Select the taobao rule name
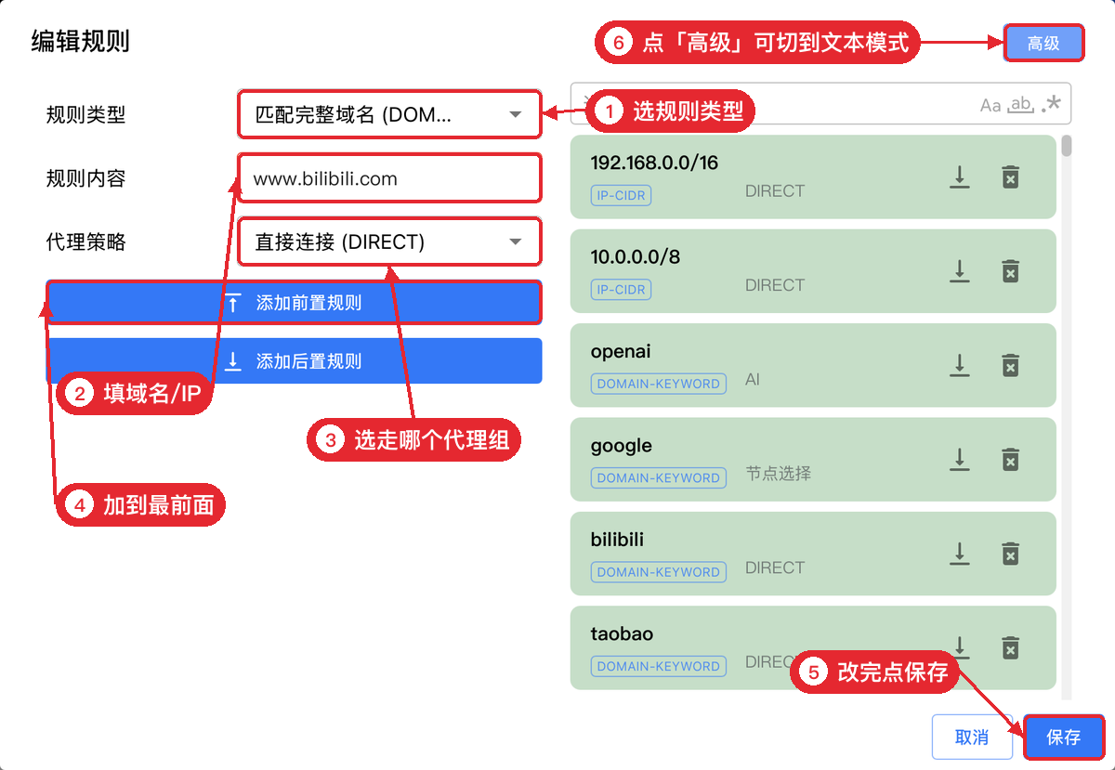Viewport: 1115px width, 770px height. 622,633
